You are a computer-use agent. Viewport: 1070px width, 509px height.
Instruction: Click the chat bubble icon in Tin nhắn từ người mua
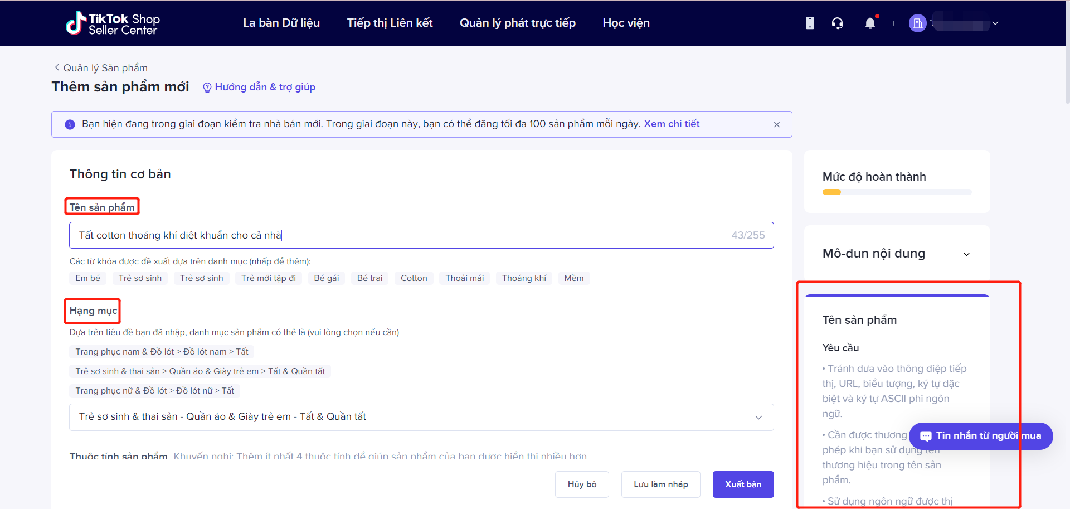point(926,436)
